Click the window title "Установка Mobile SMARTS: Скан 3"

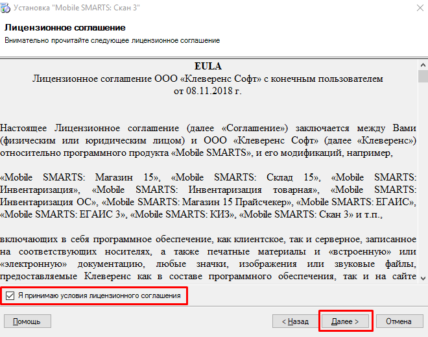[77, 8]
